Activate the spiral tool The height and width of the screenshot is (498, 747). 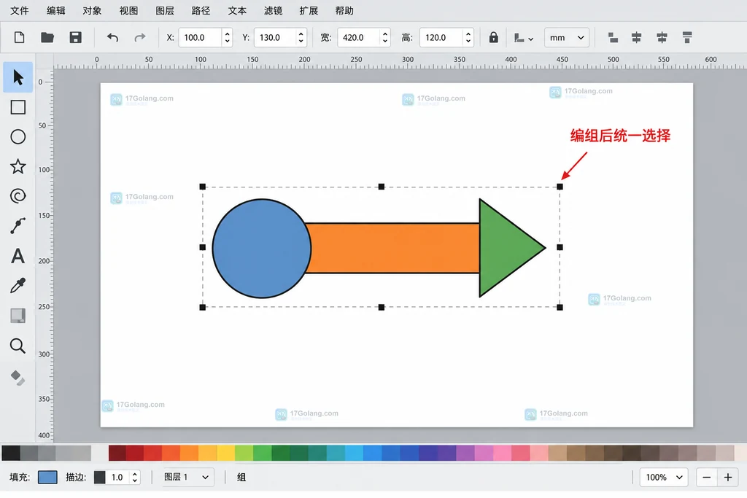tap(18, 195)
